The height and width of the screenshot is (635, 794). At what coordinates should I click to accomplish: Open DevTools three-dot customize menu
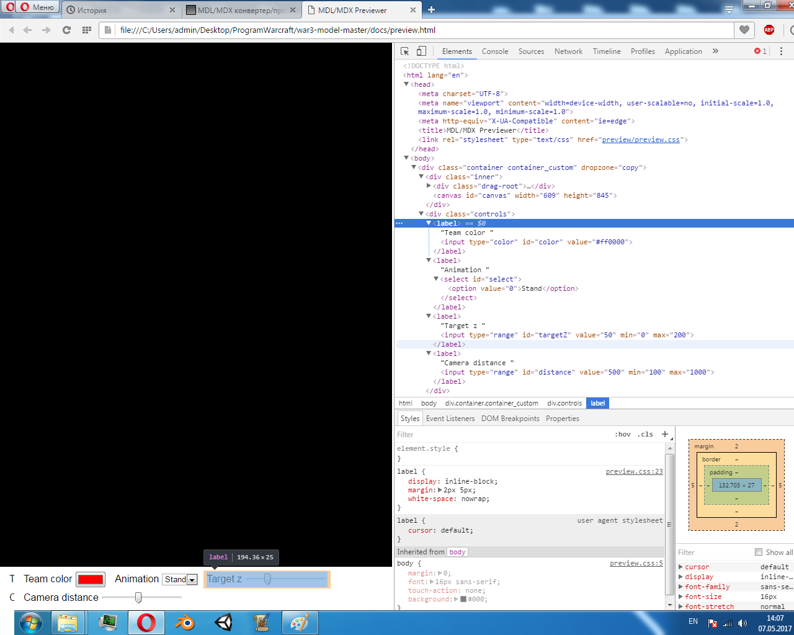[x=781, y=51]
